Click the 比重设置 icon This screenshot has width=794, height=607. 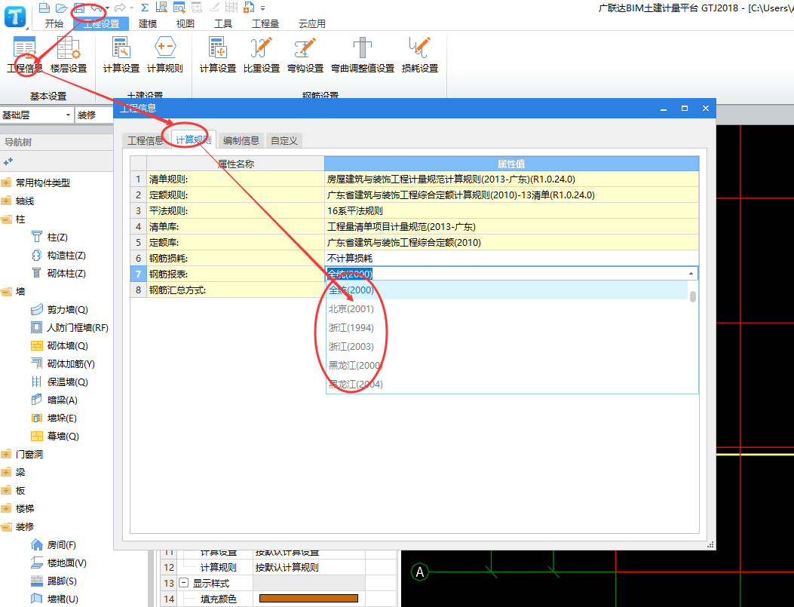tap(262, 55)
